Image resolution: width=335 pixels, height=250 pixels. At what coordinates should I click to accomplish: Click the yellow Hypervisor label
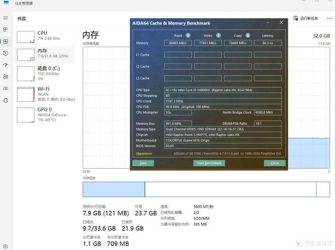(144, 154)
